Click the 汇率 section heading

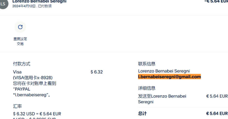click(x=17, y=106)
